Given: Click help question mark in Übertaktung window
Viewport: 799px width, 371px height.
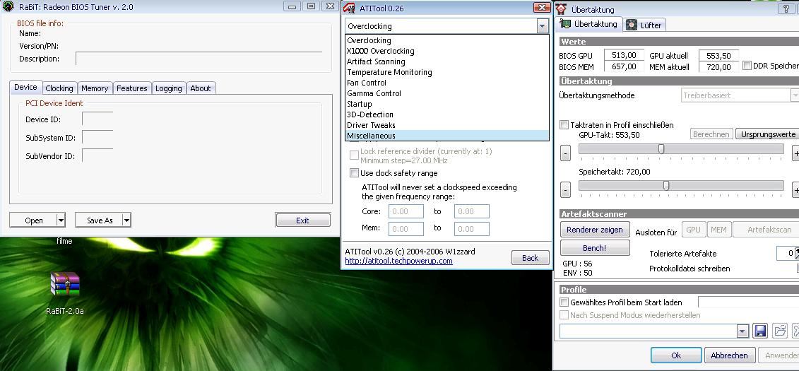Looking at the screenshot, I should tap(786, 9).
